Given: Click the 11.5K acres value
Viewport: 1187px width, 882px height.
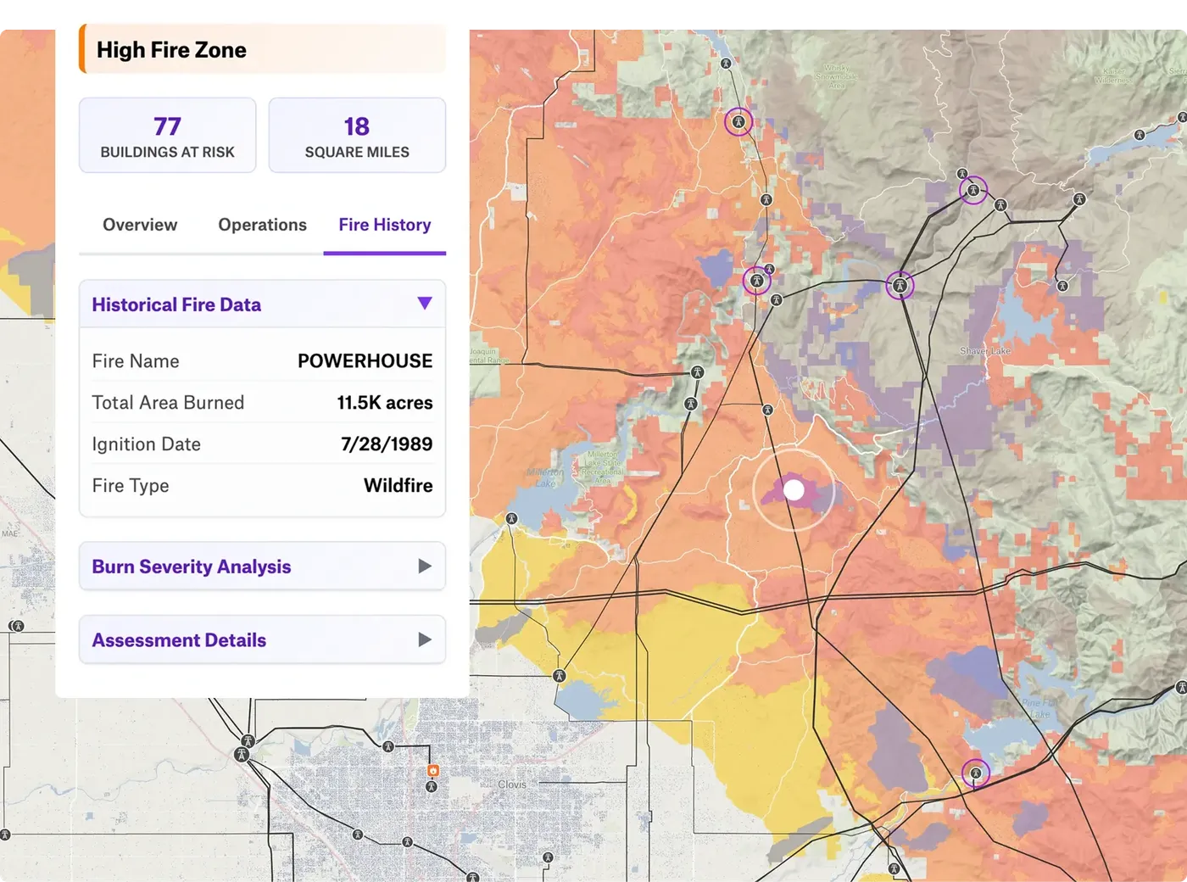Looking at the screenshot, I should click(x=385, y=403).
